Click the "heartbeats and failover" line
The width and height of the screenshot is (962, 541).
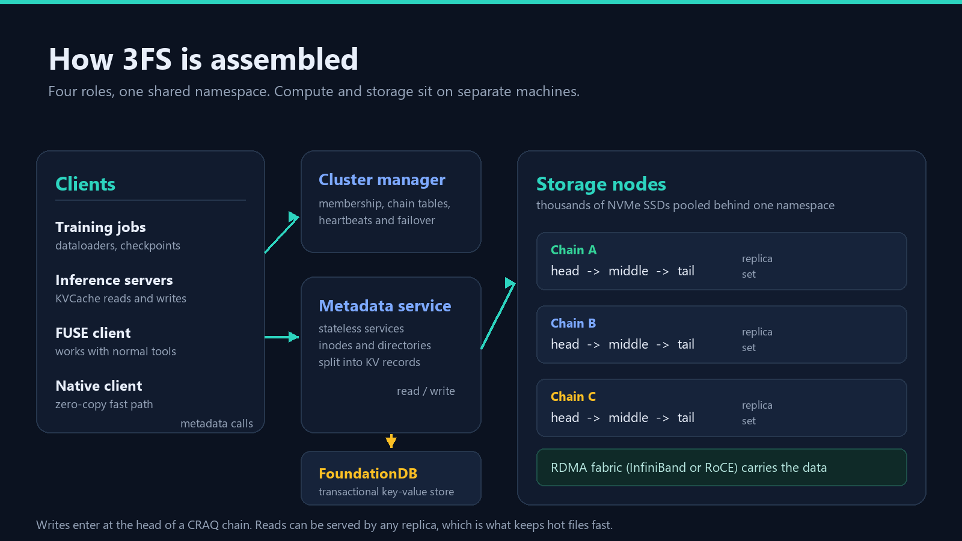coord(376,221)
